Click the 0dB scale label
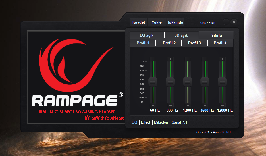 142,80
